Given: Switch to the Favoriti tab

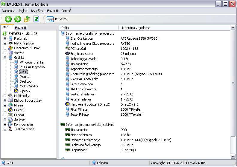Looking at the screenshot, I should [x=21, y=27].
